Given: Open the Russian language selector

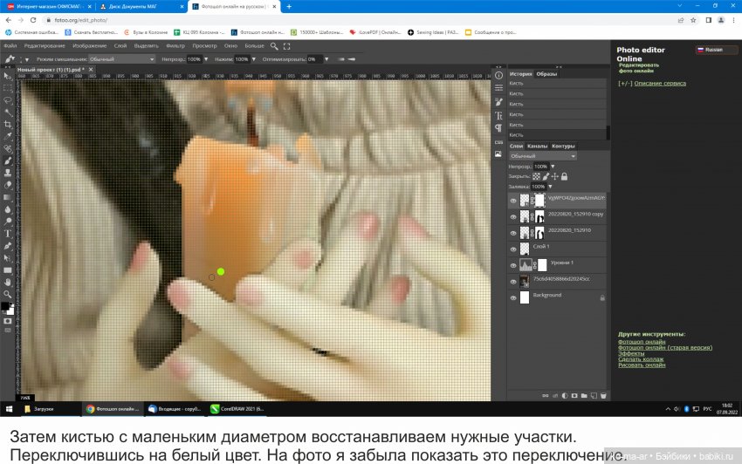Looking at the screenshot, I should click(716, 50).
